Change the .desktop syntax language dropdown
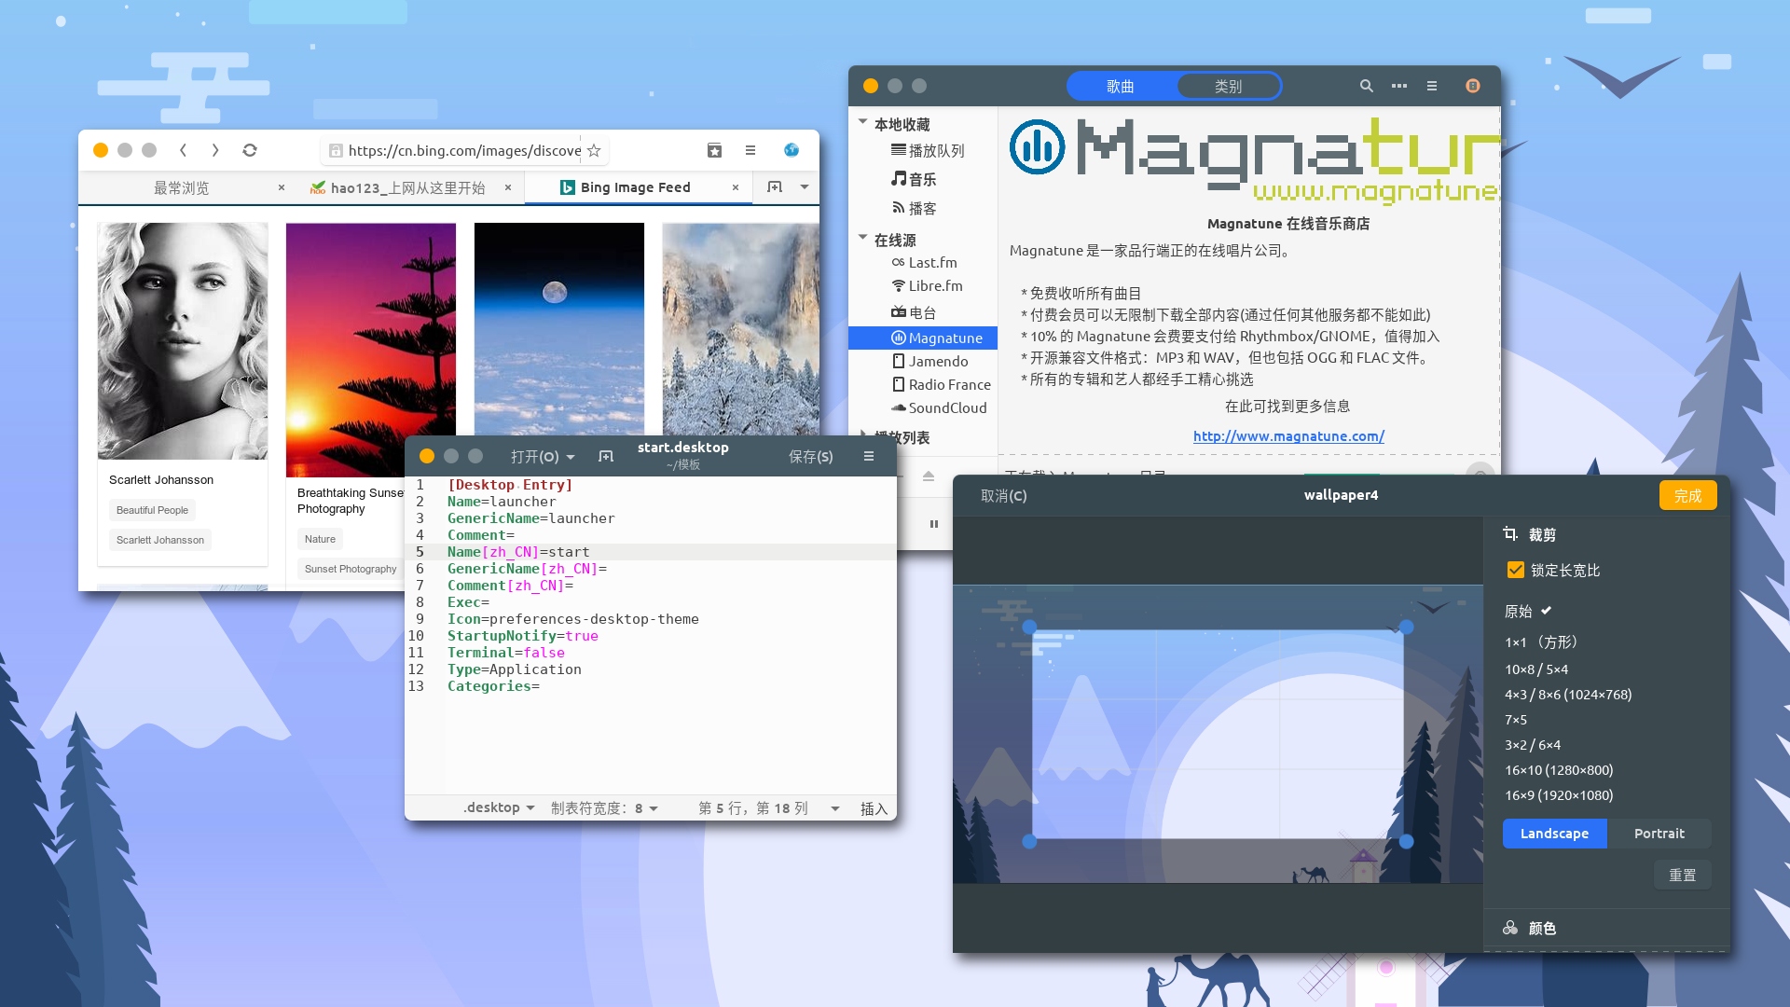 click(499, 807)
